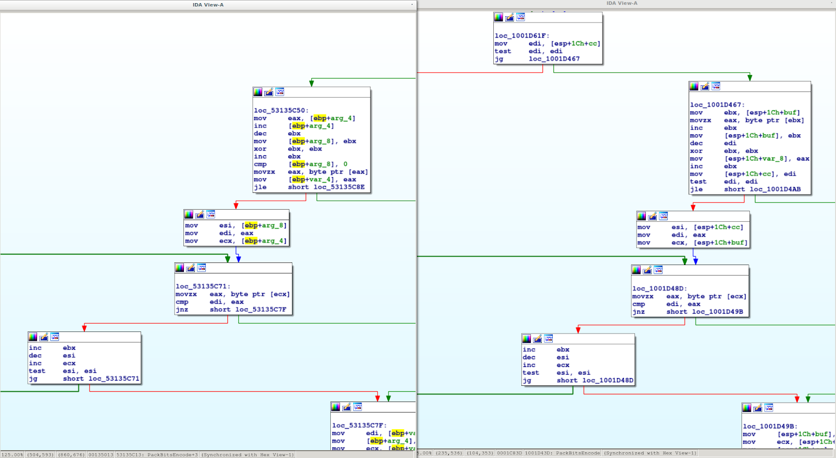The width and height of the screenshot is (836, 458).
Task: Click node color icon on loc_1001D61F block
Action: (498, 17)
